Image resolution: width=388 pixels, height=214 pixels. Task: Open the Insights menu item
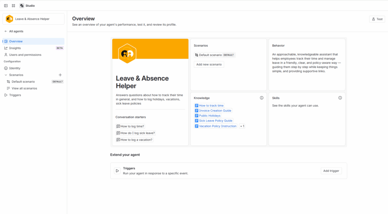click(15, 48)
